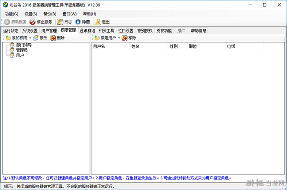Image resolution: width=287 pixels, height=190 pixels.
Task: Open the 日志 log notebook icon
Action: click(60, 22)
